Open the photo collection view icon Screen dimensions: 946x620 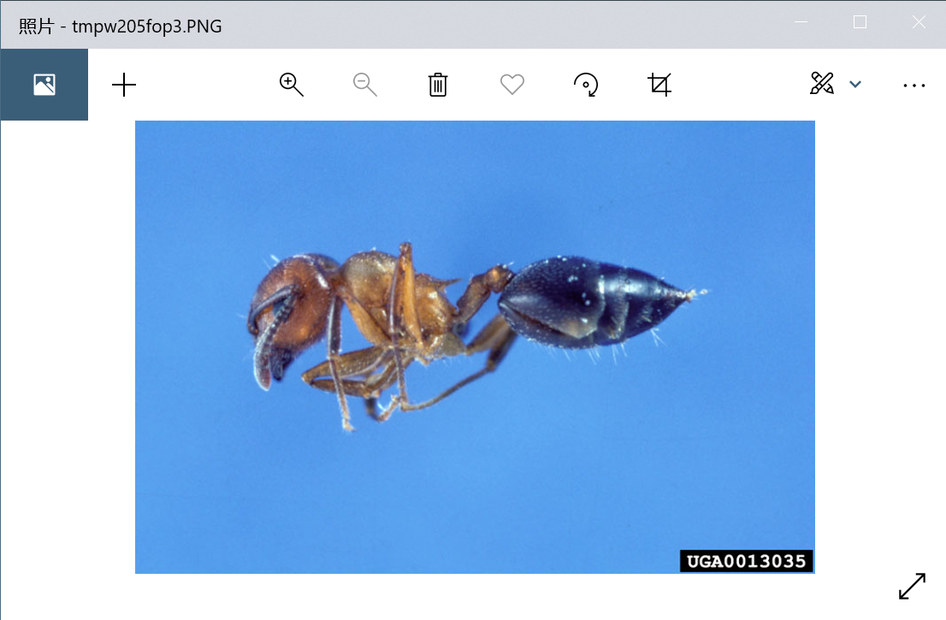pos(44,85)
